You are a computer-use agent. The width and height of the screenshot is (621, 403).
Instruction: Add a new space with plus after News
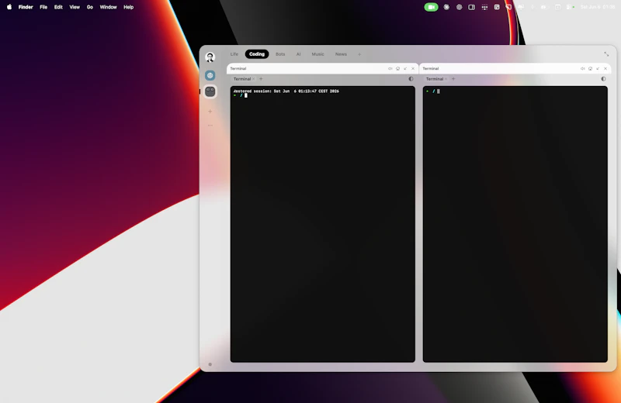[359, 54]
